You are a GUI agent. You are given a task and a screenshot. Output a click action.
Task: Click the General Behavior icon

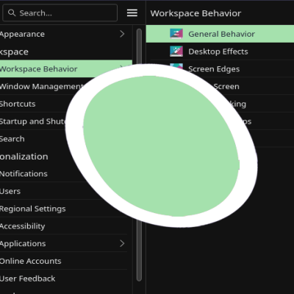point(176,34)
